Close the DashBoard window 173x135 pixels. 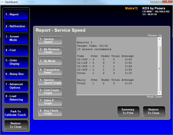pyautogui.click(x=167, y=2)
